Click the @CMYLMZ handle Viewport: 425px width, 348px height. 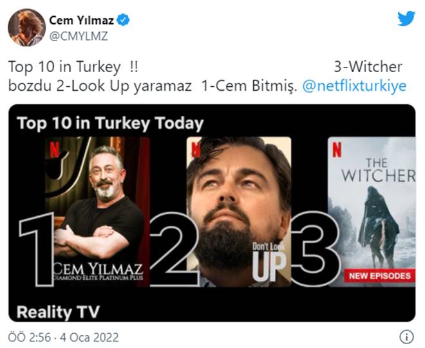(79, 36)
